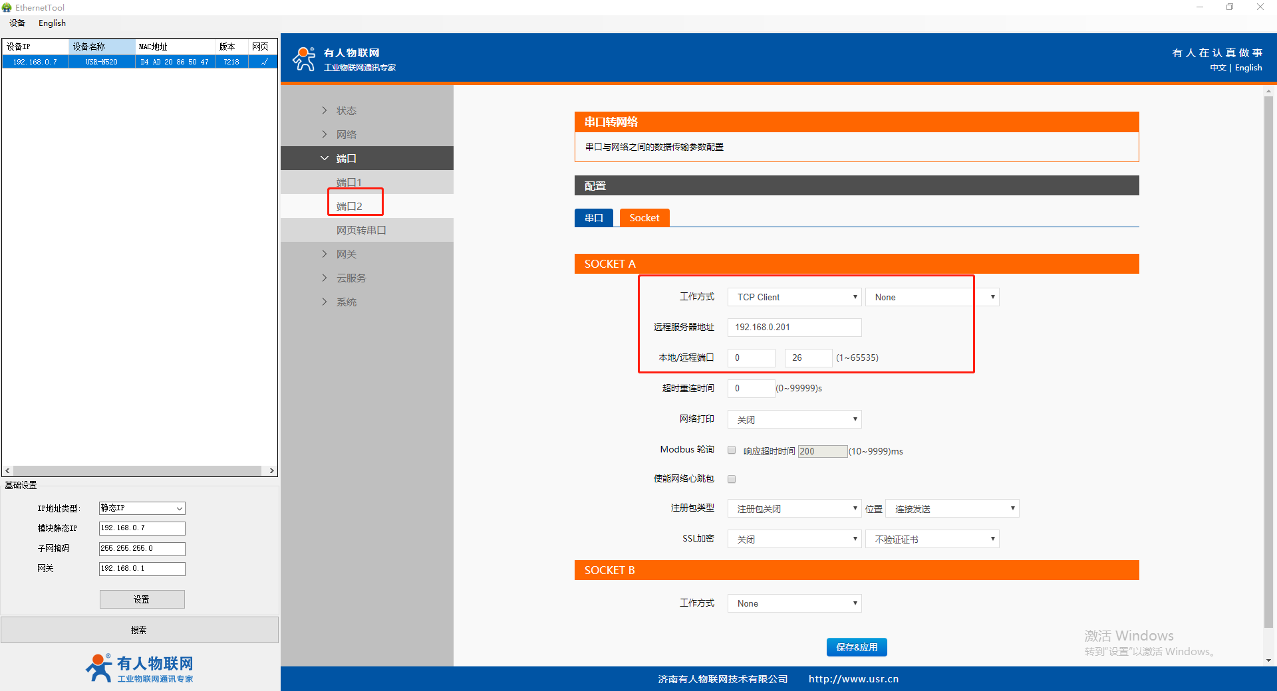
Task: Click the bottom-left USR IoT logo
Action: pyautogui.click(x=140, y=668)
